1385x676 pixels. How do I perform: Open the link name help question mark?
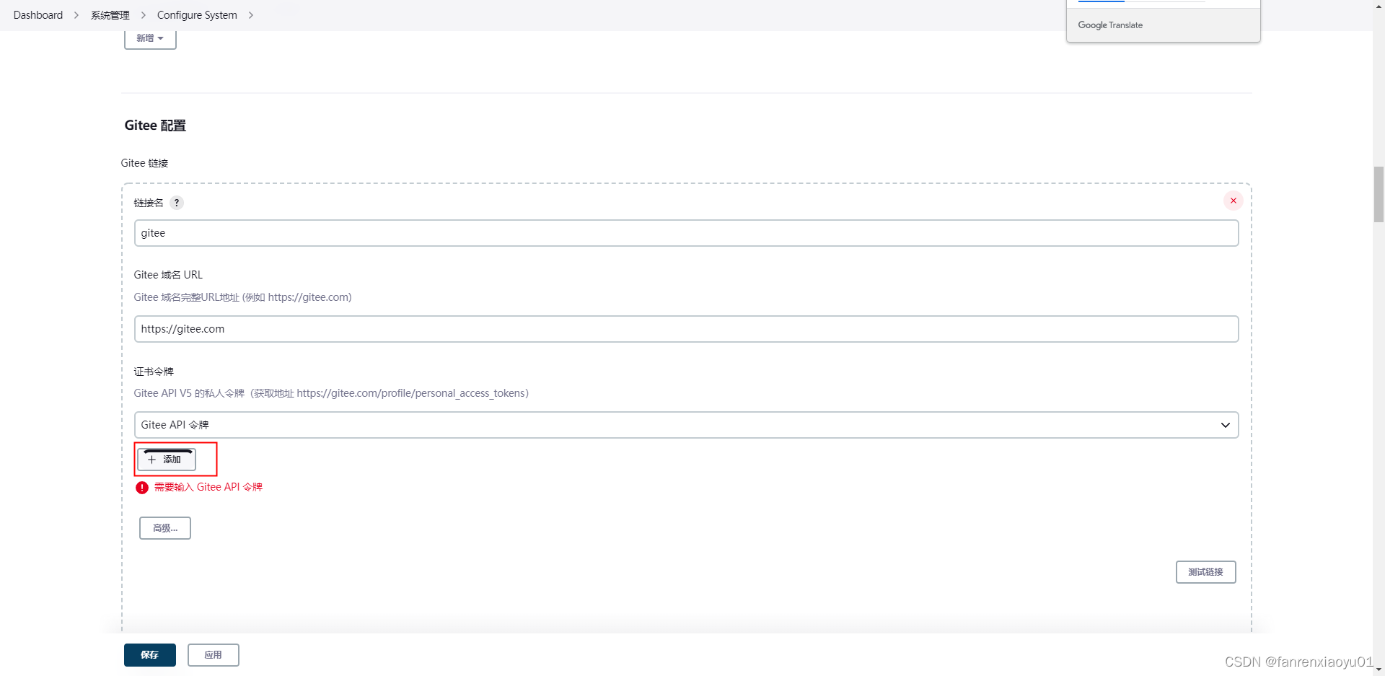tap(177, 203)
